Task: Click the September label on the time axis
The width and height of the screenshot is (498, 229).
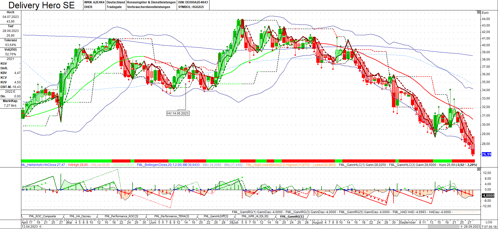Action: tap(408, 222)
